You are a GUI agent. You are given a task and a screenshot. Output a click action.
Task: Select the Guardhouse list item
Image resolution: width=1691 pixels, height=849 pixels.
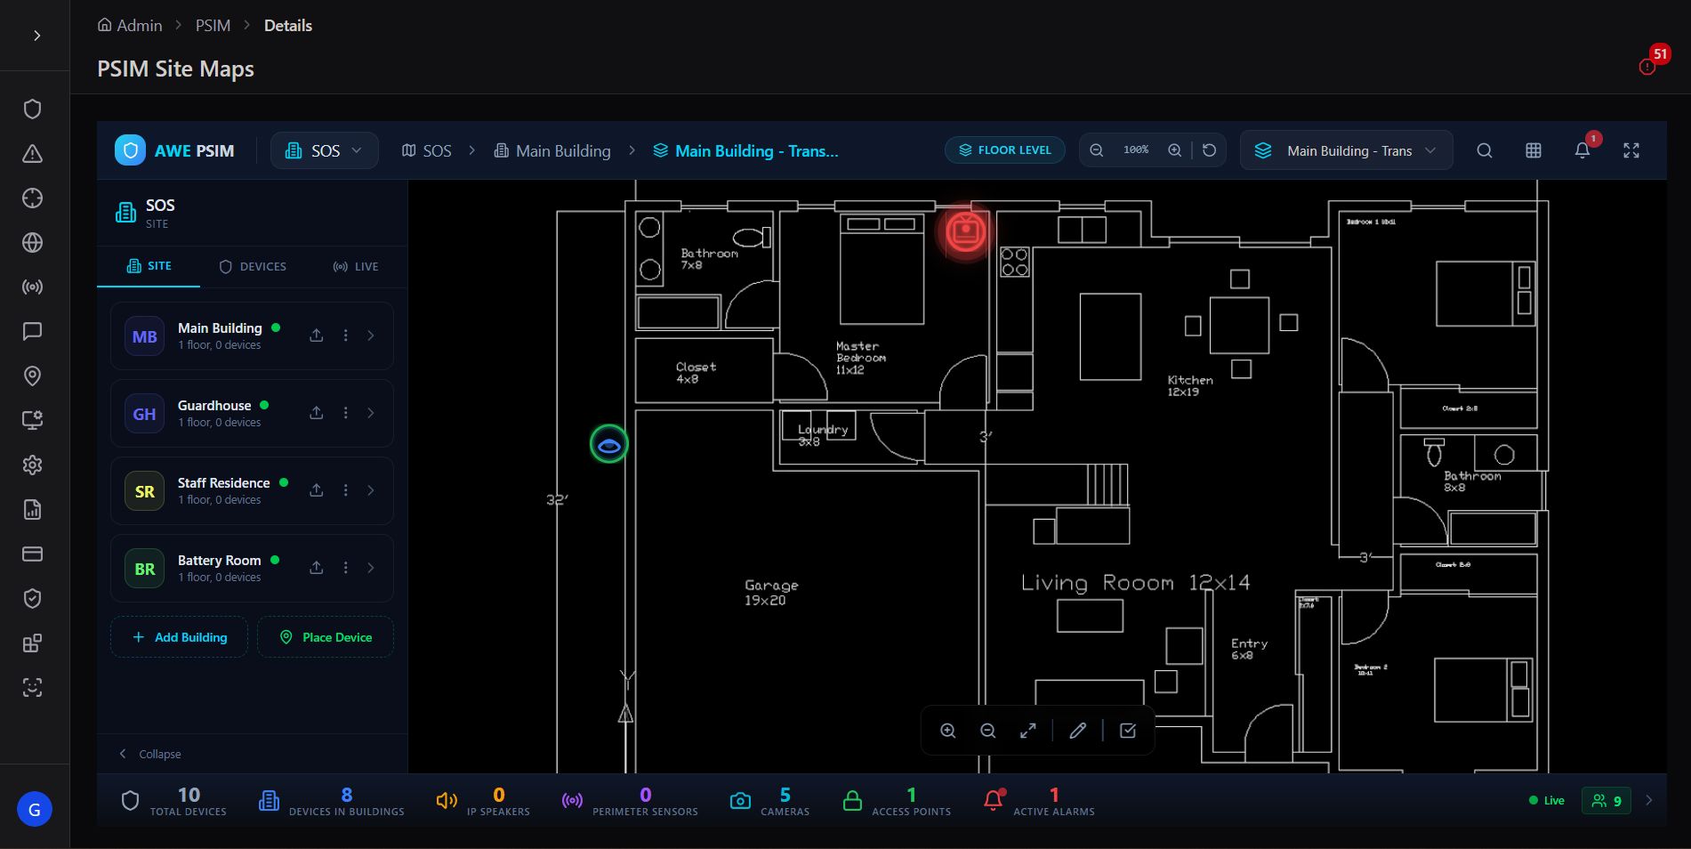coord(252,413)
